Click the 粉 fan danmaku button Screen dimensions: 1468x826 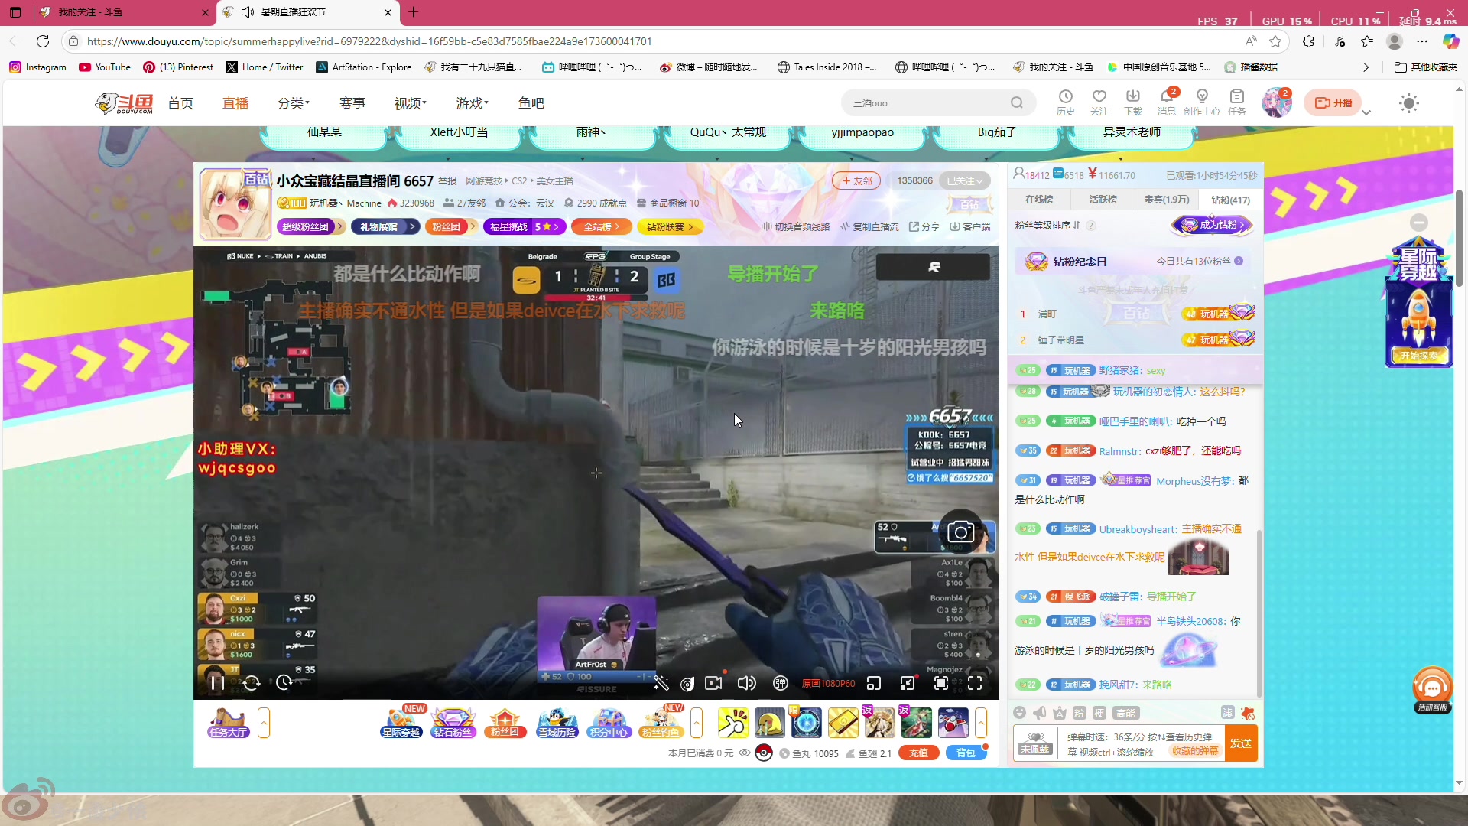click(1079, 713)
